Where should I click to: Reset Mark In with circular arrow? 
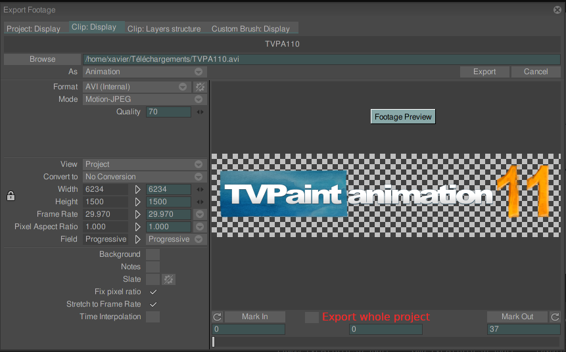218,317
